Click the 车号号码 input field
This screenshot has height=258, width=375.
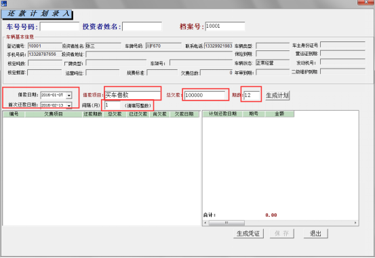pos(60,26)
